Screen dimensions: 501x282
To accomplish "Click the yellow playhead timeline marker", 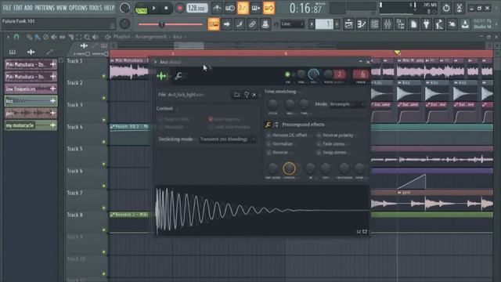I will pyautogui.click(x=397, y=52).
